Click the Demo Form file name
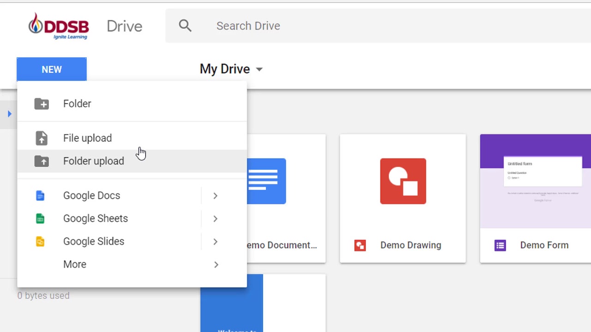Screen dimensions: 591x332 544,245
